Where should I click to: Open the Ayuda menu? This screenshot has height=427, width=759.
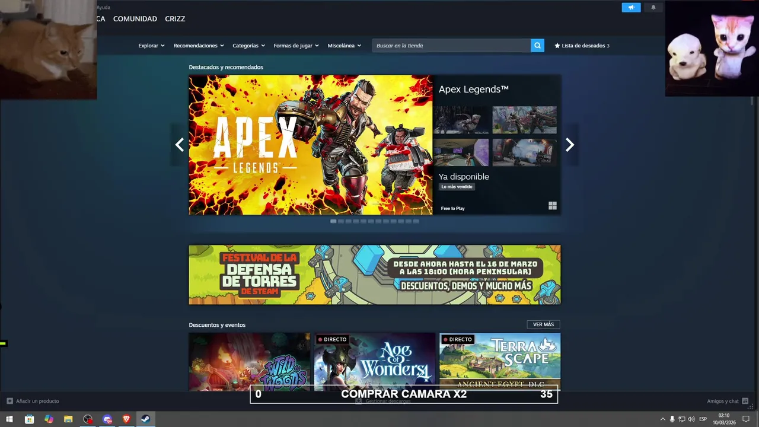[103, 7]
